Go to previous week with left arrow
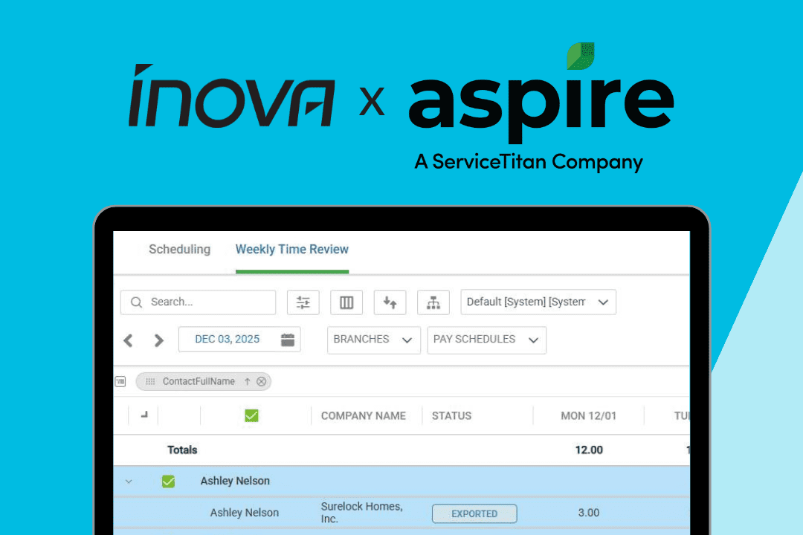The height and width of the screenshot is (535, 803). [128, 340]
